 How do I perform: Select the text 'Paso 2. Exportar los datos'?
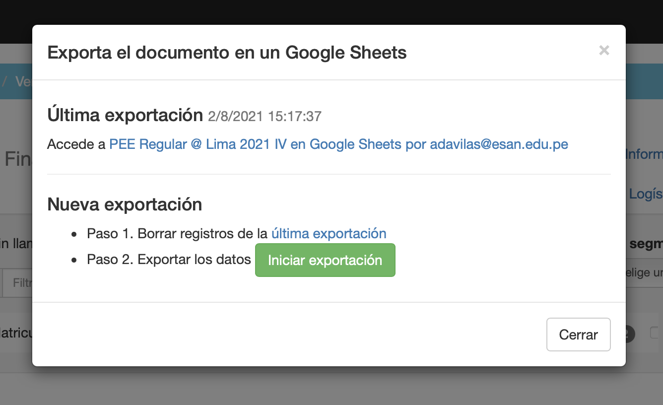click(x=169, y=260)
